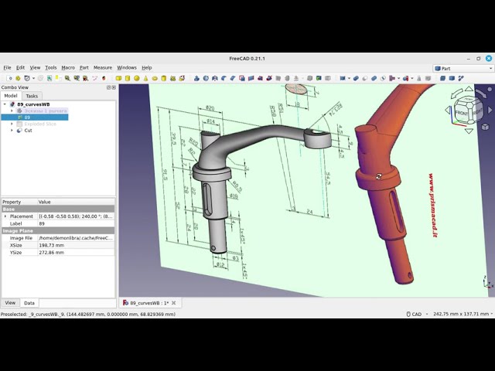Click the Split objects icon
This screenshot has height=371, width=495.
[405, 78]
